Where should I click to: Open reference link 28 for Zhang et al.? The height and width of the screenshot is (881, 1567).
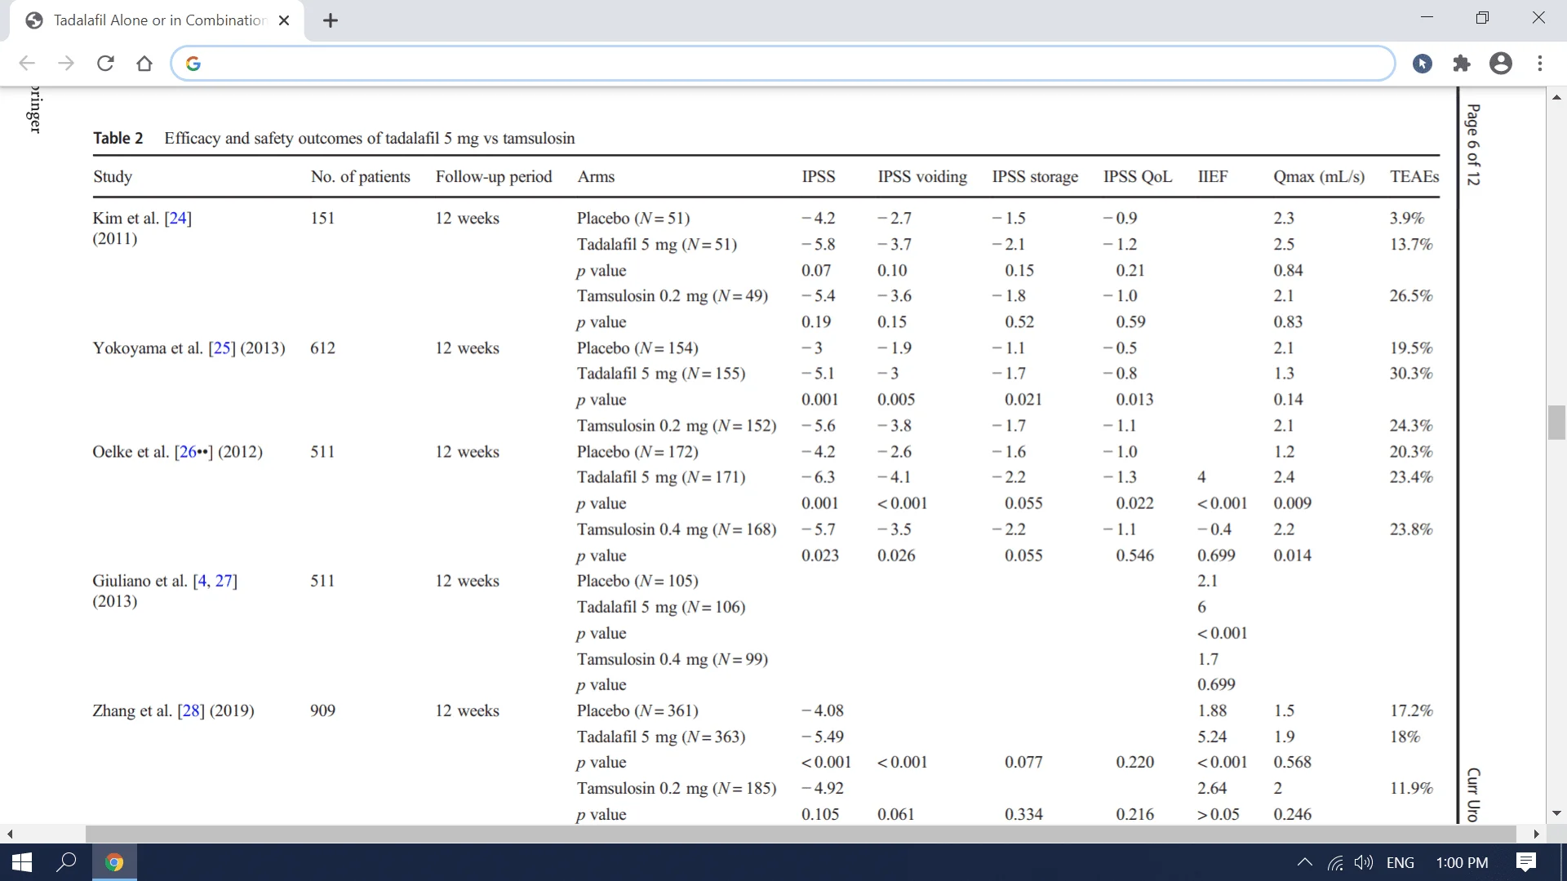point(191,711)
